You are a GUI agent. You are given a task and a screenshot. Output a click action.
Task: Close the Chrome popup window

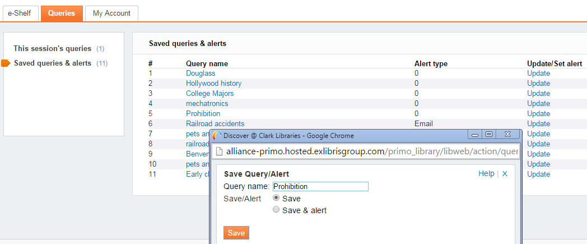[507, 135]
